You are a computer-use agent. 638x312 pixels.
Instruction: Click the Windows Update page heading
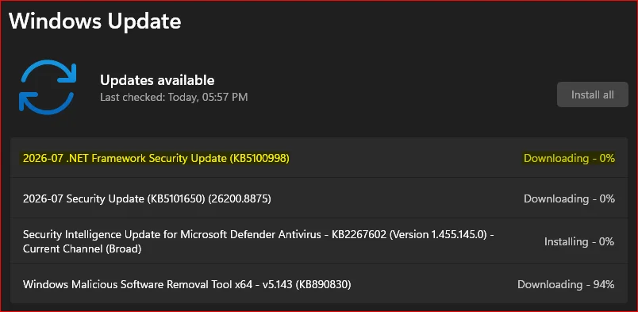pos(94,21)
